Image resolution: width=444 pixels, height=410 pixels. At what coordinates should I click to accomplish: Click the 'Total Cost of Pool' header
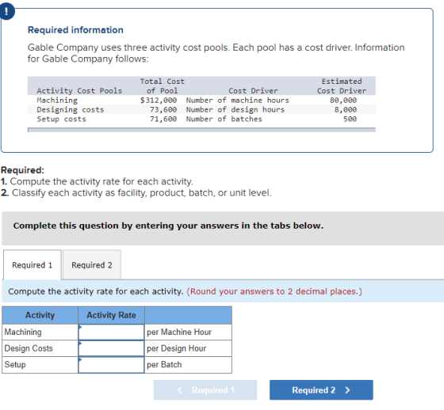(162, 86)
